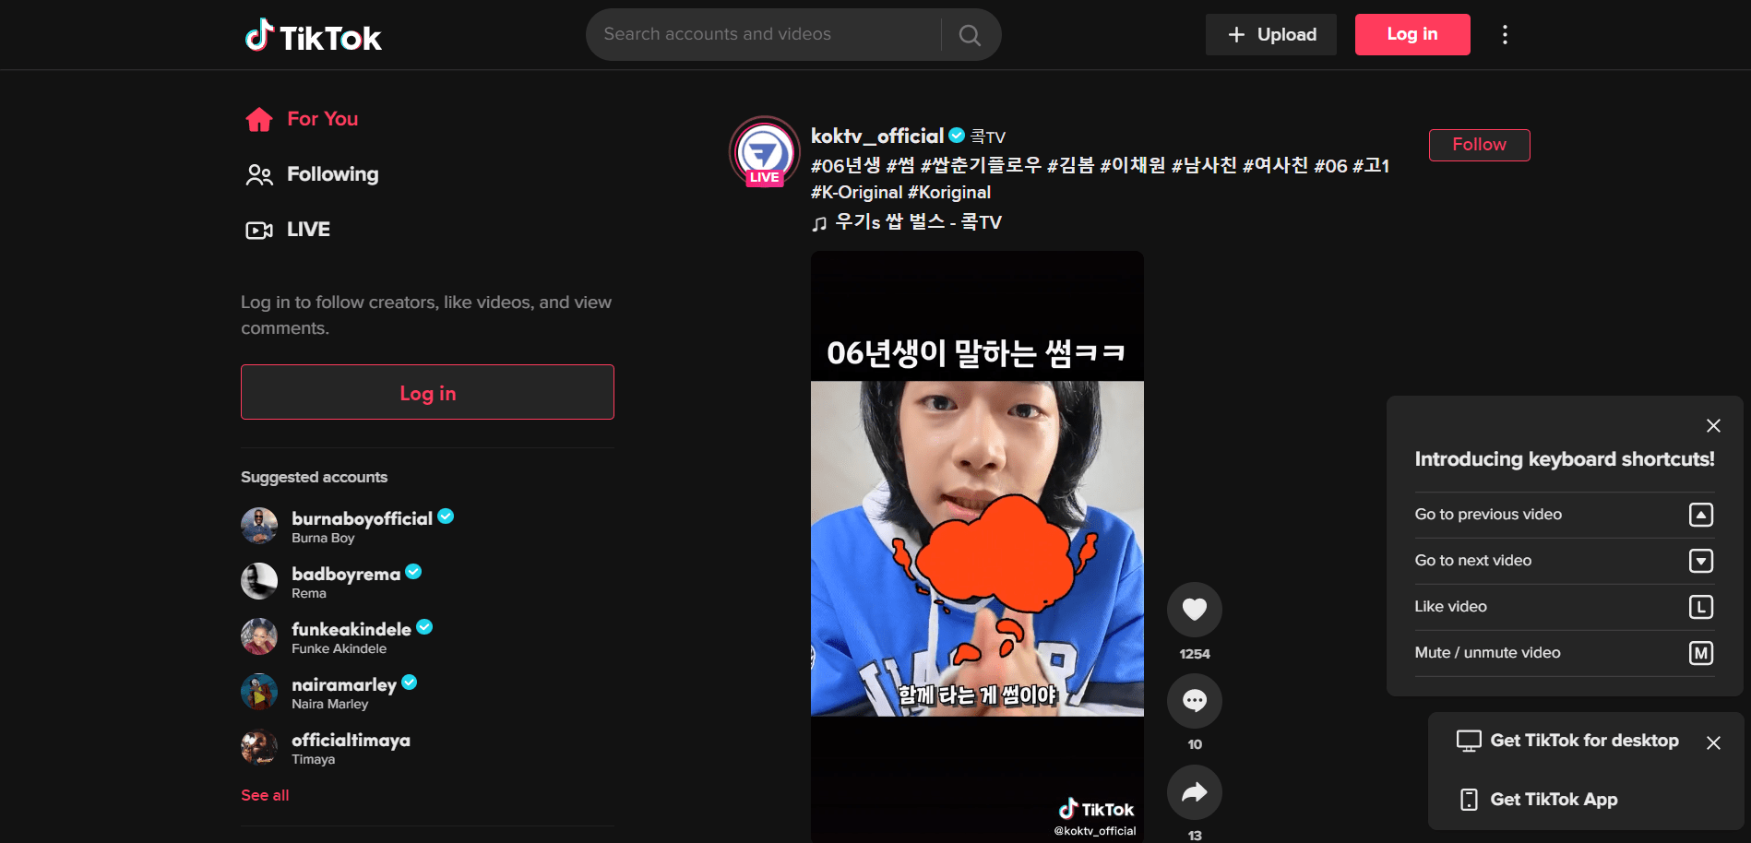Screen dimensions: 1751x843
Task: Open the #06년생 hashtag
Action: click(845, 165)
